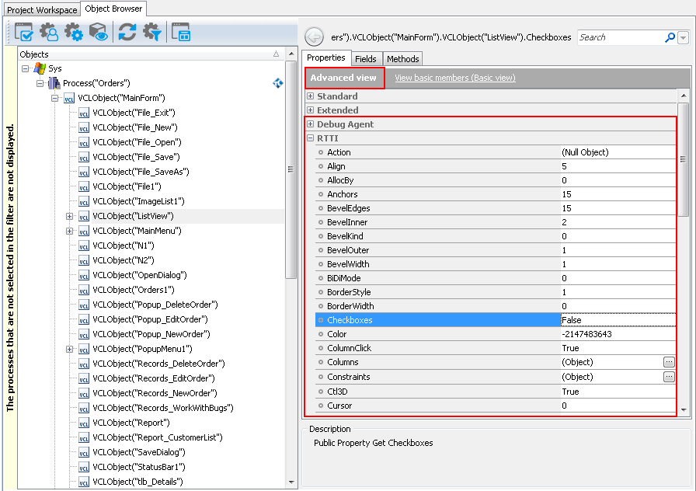Open the search dropdown arrow
696x491 pixels.
[x=682, y=37]
